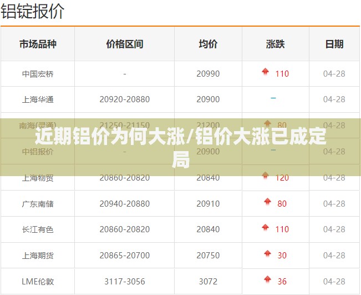Click the average price 3072
Viewport: 361px width, 295px height.
point(208,282)
